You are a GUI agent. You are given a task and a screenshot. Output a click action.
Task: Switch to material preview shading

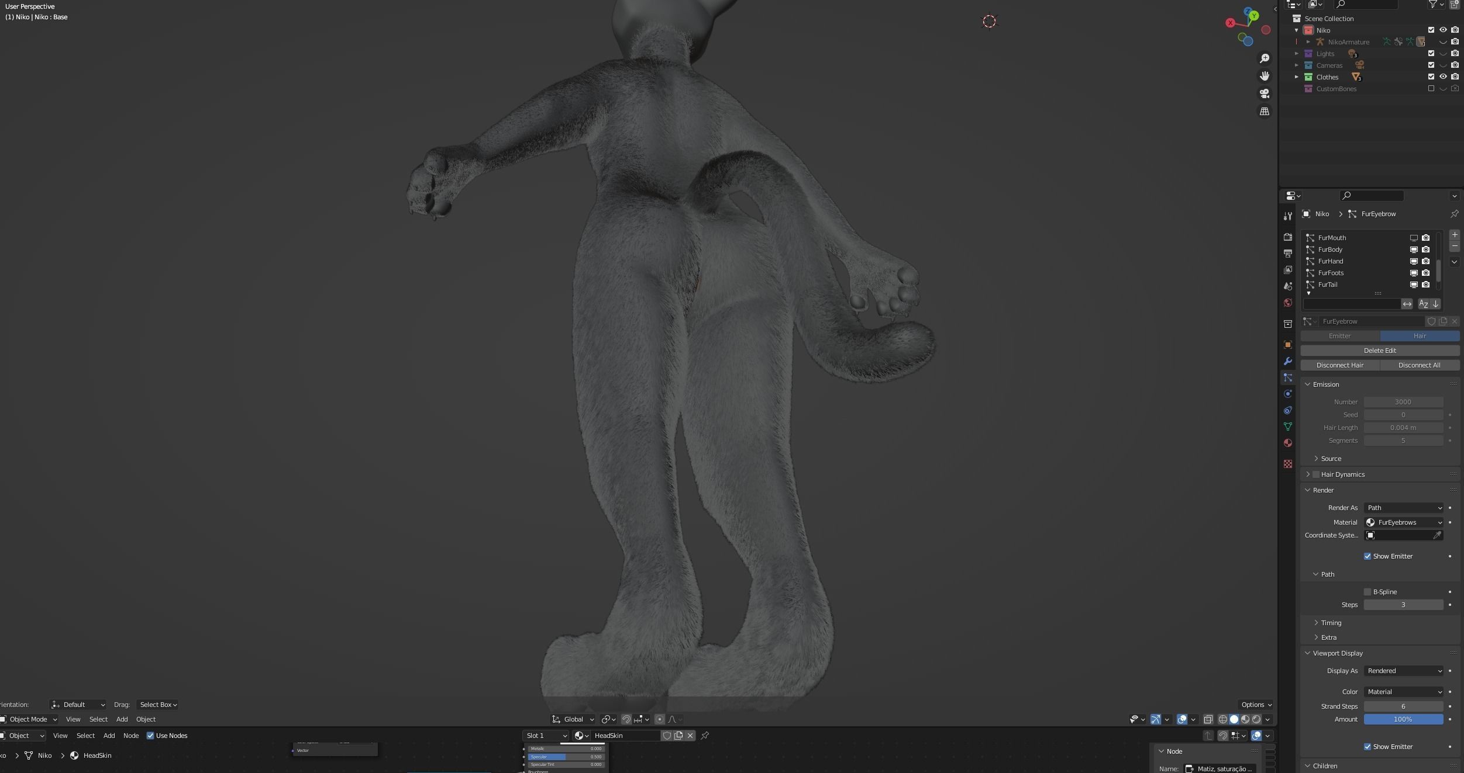tap(1245, 719)
